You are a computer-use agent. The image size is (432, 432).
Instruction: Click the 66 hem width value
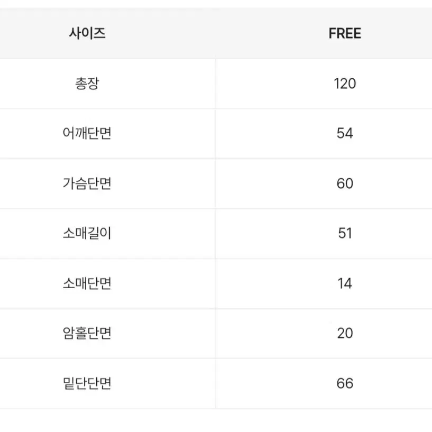(345, 383)
